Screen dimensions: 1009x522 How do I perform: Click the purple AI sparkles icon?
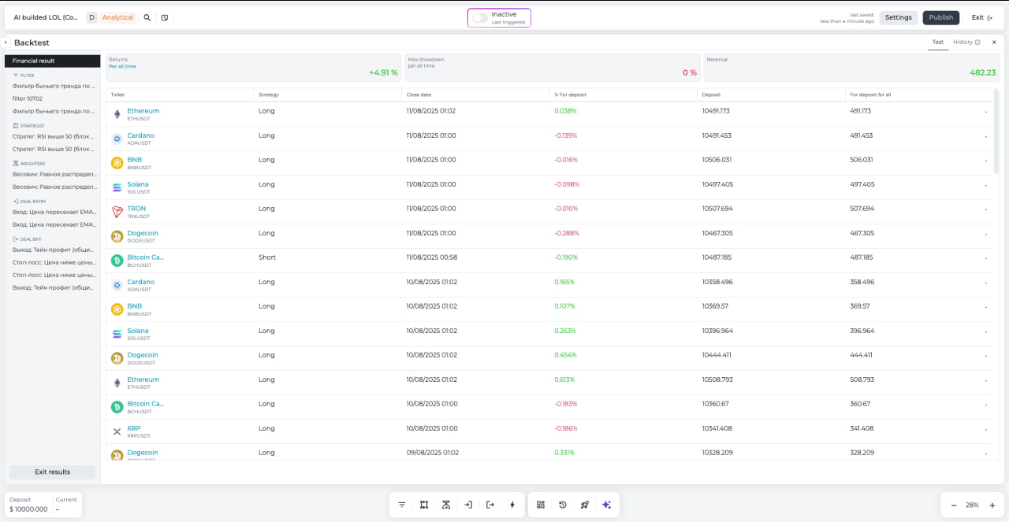(x=606, y=505)
